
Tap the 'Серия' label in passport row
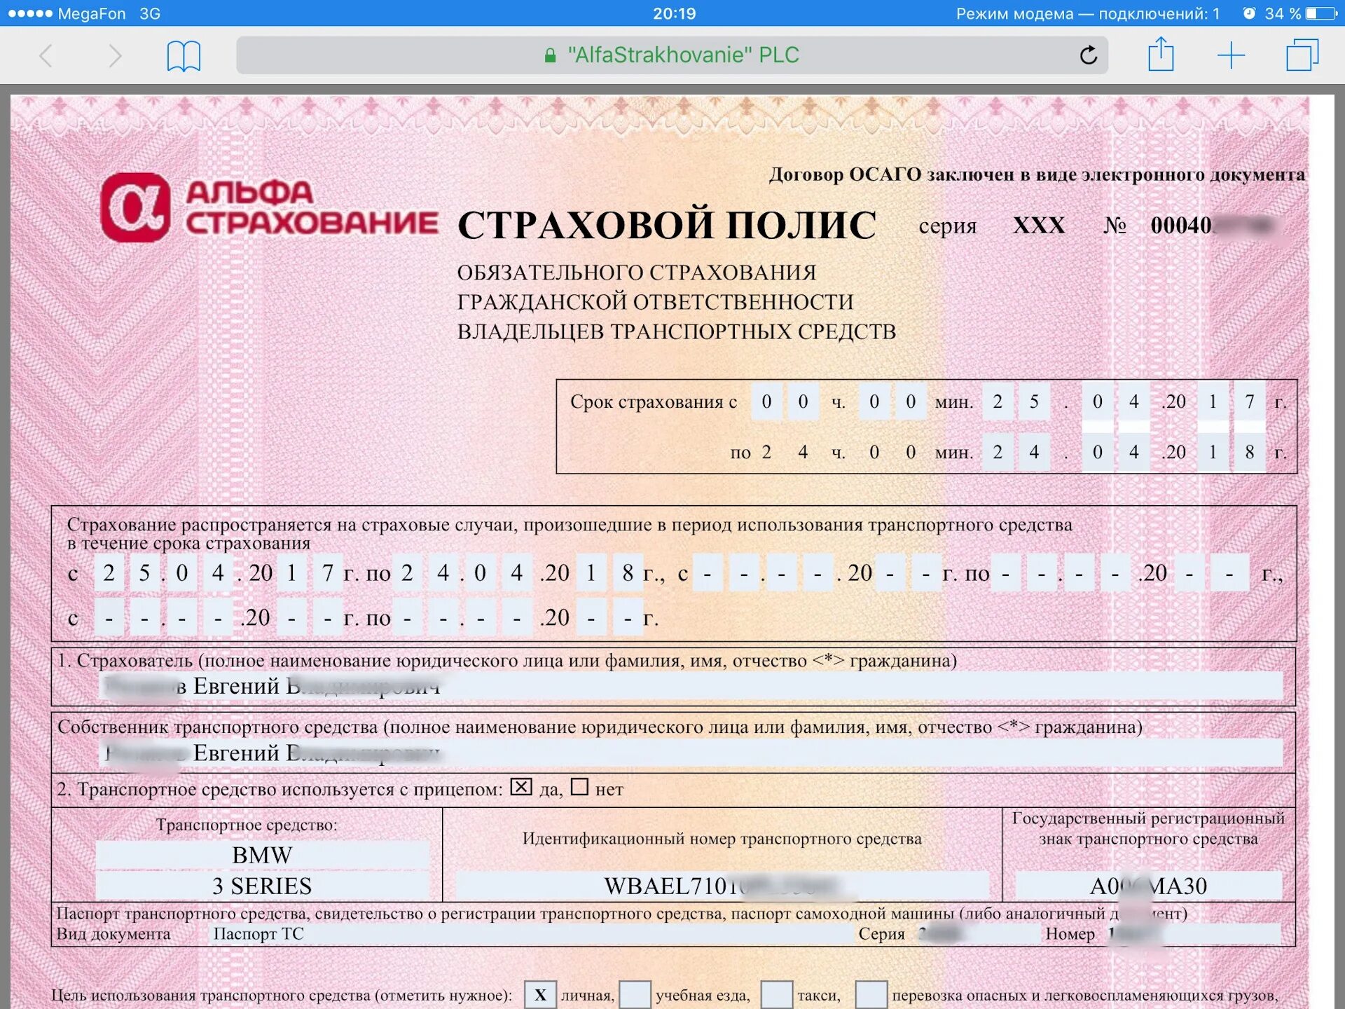coord(881,933)
